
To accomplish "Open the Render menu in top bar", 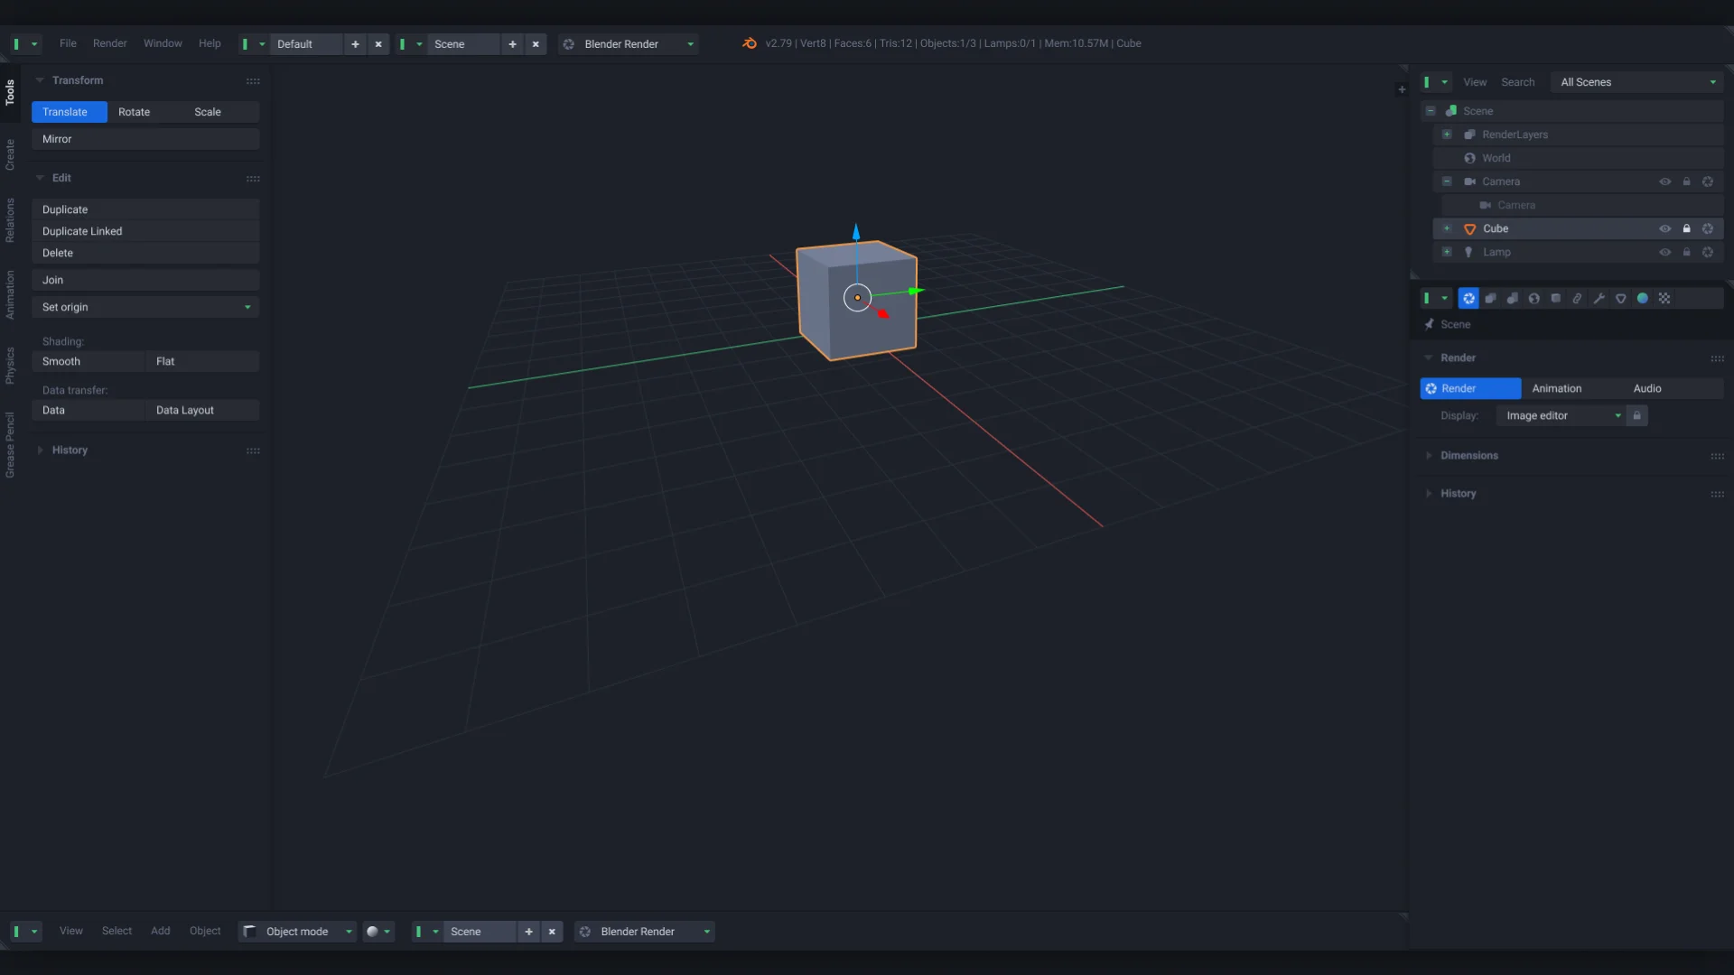I will [x=109, y=43].
